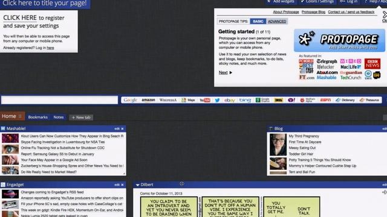This screenshot has width=387, height=217.
Task: Open the Home tab menu icon
Action: [20, 116]
